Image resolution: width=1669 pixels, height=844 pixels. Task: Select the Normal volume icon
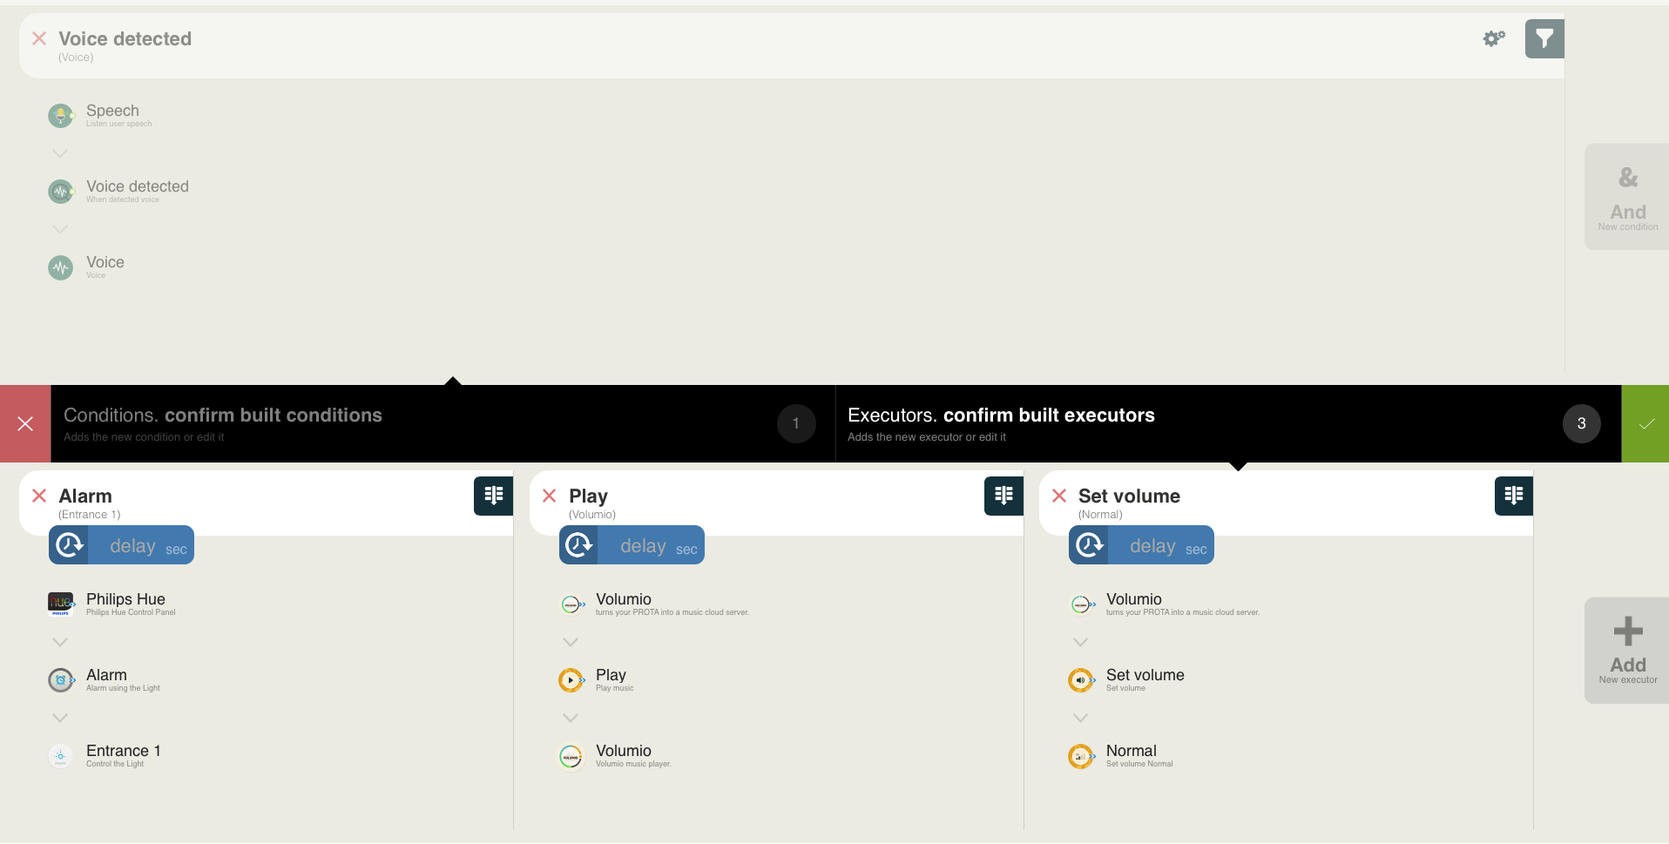click(1082, 755)
